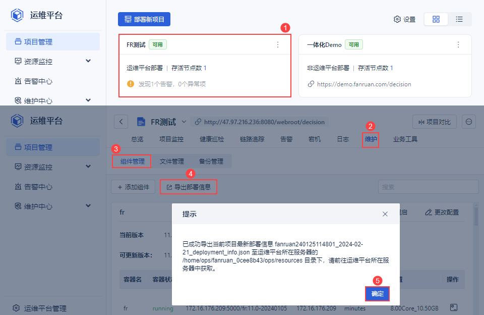Screen dimensions: 484x315
Task: Open FR测试 project dropdown arrow
Action: tap(184, 122)
